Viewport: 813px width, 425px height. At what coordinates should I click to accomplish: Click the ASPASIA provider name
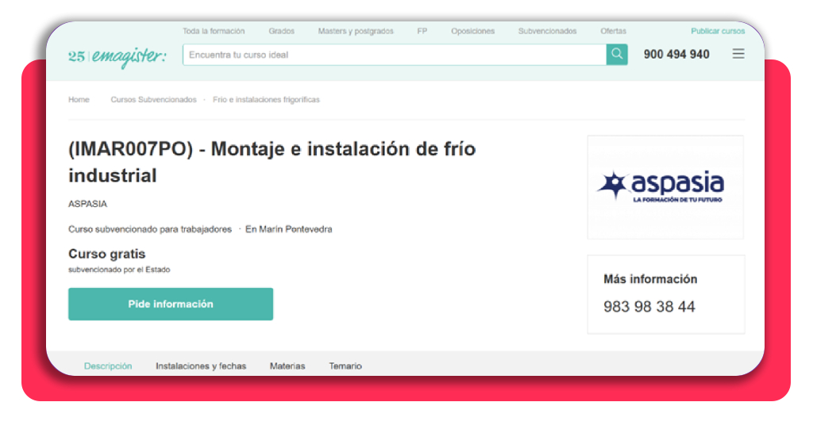(x=87, y=204)
